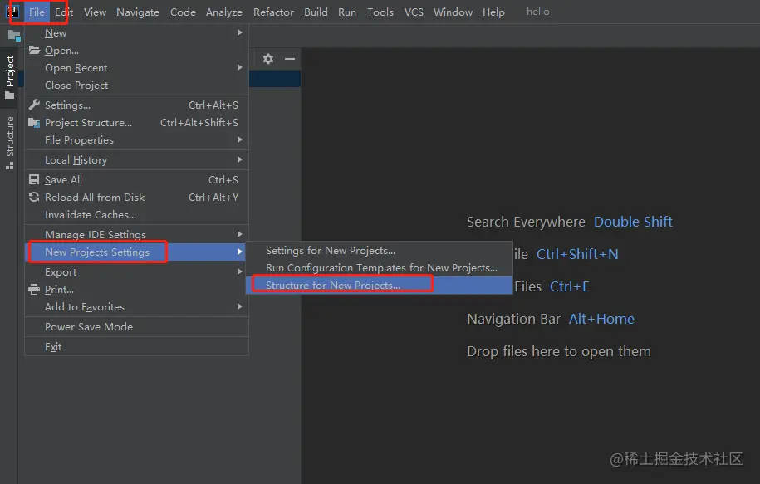The height and width of the screenshot is (484, 760).
Task: Click the Project Structure folder icon
Action: coord(34,123)
